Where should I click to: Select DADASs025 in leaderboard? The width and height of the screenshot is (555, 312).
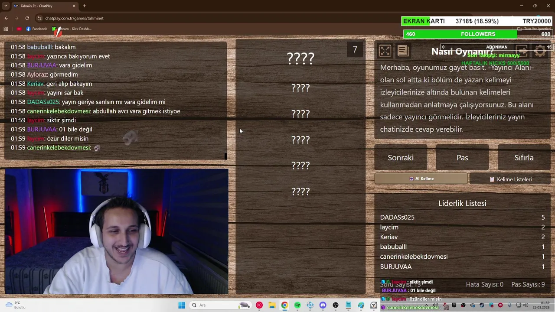click(x=397, y=217)
